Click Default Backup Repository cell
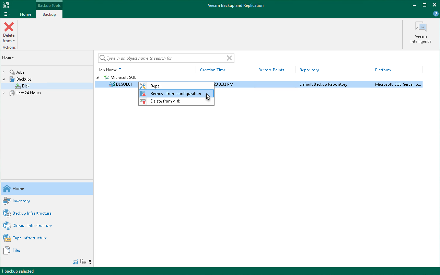Image resolution: width=440 pixels, height=275 pixels. pos(323,84)
